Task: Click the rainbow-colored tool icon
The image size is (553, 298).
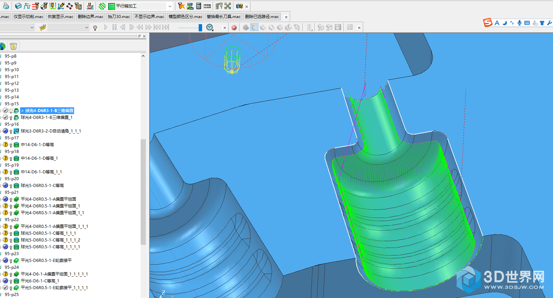Action: pyautogui.click(x=53, y=6)
